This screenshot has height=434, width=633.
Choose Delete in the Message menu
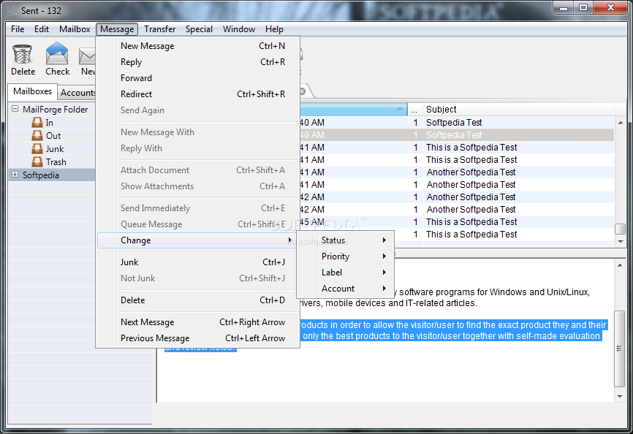point(197,300)
